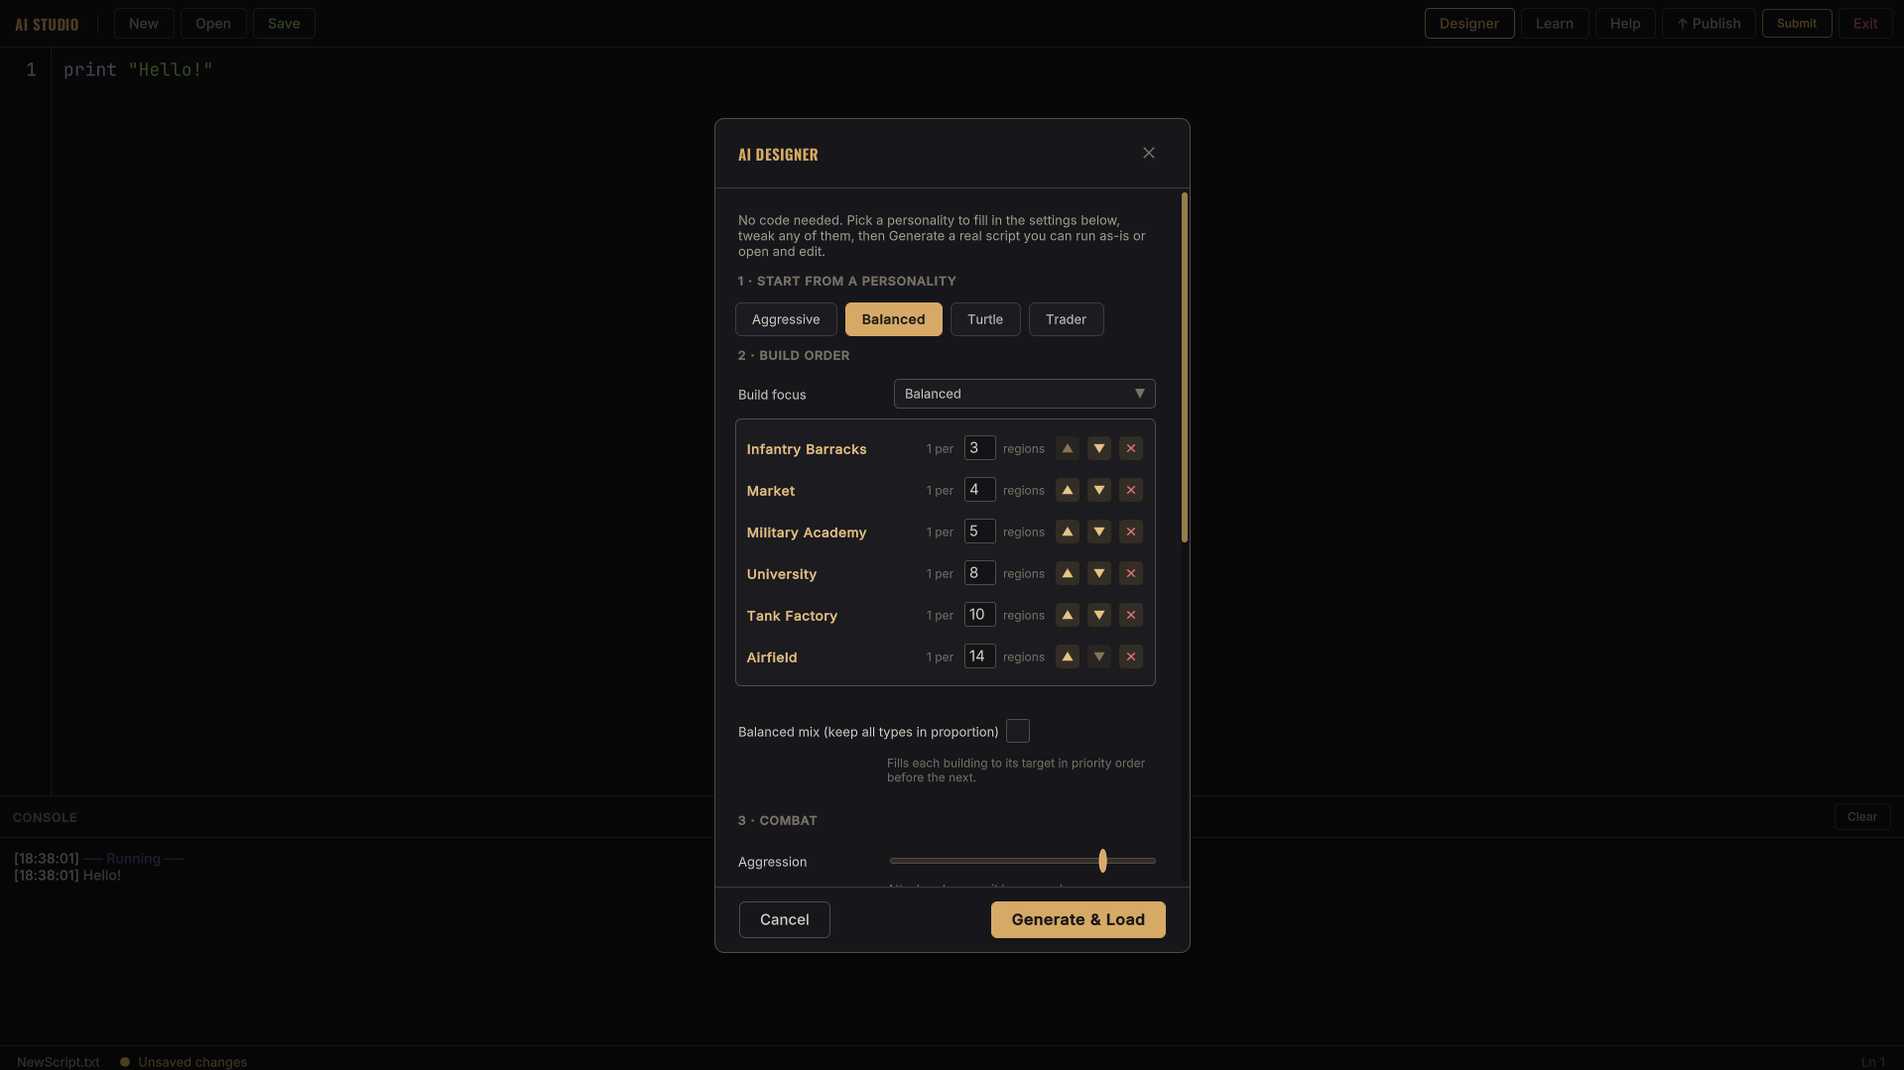Choose the Turtle personality preset
This screenshot has width=1904, height=1070.
point(985,319)
